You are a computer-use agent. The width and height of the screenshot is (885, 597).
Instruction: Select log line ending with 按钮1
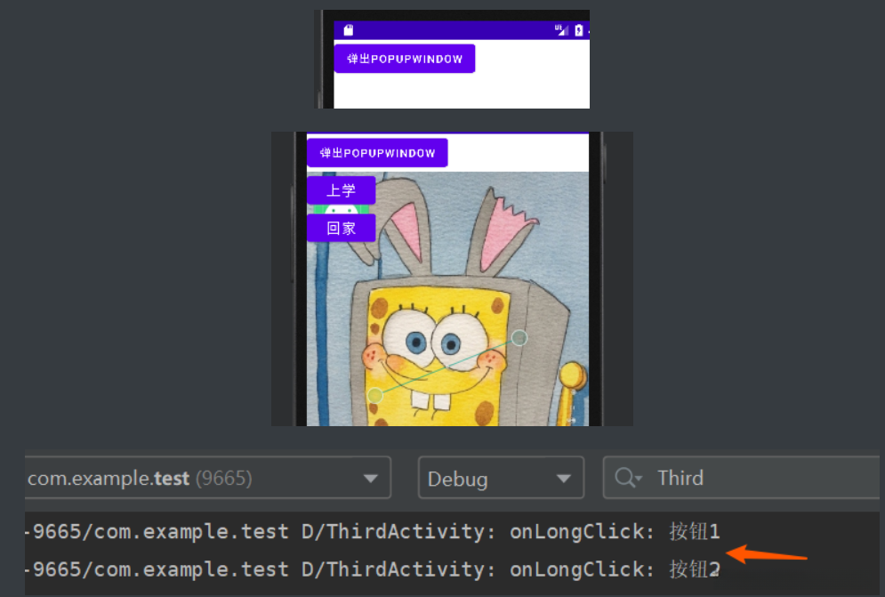click(x=373, y=531)
